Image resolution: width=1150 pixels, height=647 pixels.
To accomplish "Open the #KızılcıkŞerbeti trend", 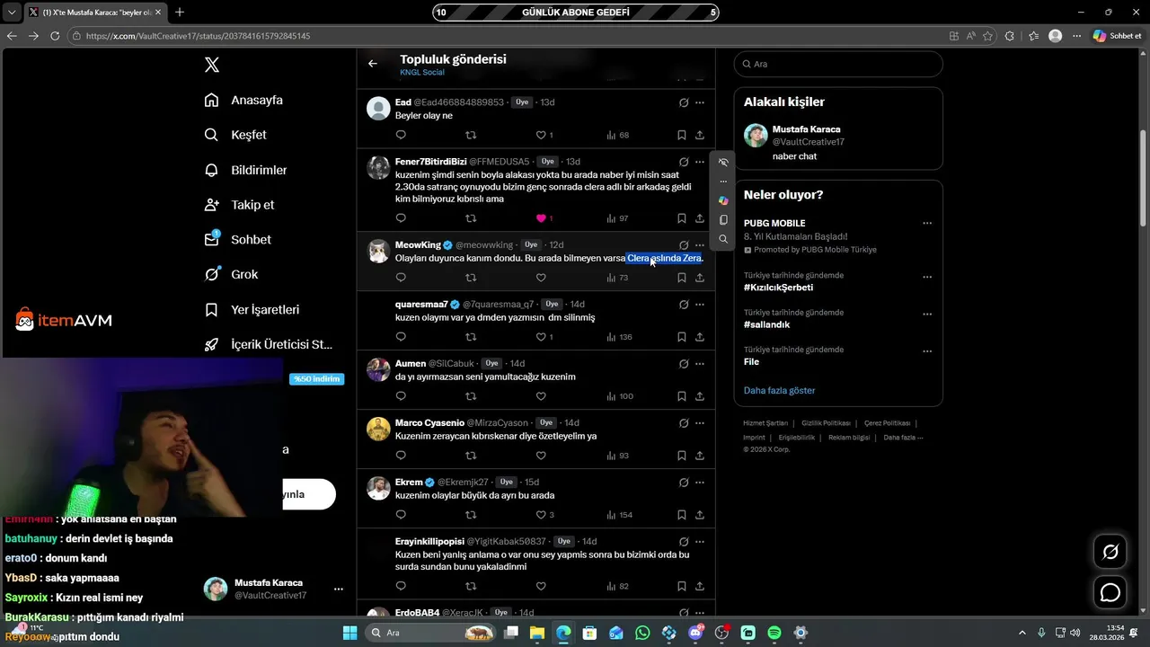I will coord(778,288).
